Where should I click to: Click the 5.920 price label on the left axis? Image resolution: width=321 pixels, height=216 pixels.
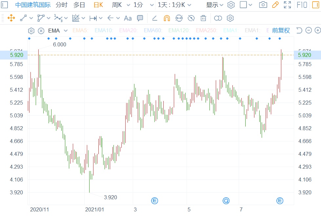(x=16, y=55)
